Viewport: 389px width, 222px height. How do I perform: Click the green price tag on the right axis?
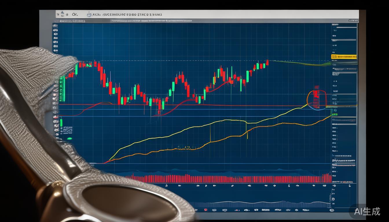[x=334, y=115]
